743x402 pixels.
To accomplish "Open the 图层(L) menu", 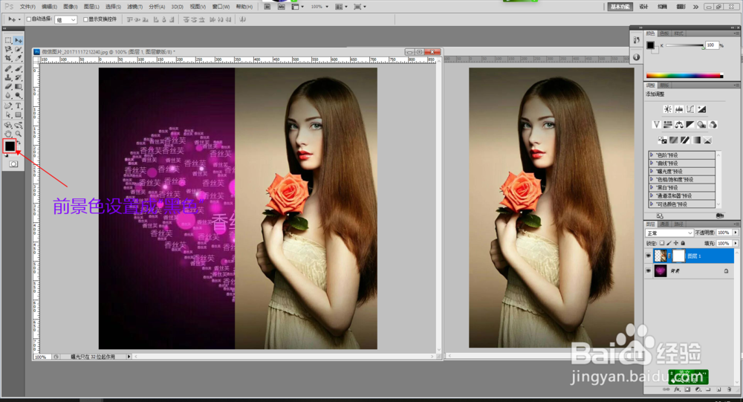I will pyautogui.click(x=91, y=7).
